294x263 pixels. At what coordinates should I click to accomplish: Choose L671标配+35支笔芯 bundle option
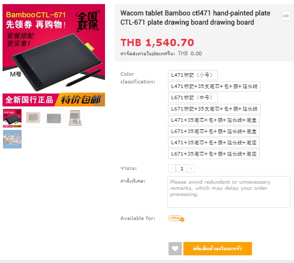[x=214, y=109]
